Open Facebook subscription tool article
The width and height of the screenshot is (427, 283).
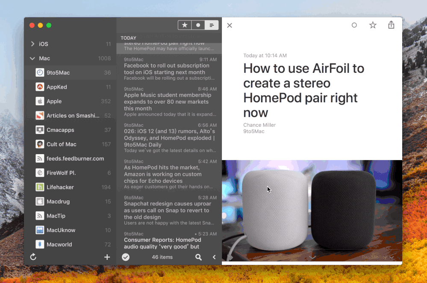[169, 69]
